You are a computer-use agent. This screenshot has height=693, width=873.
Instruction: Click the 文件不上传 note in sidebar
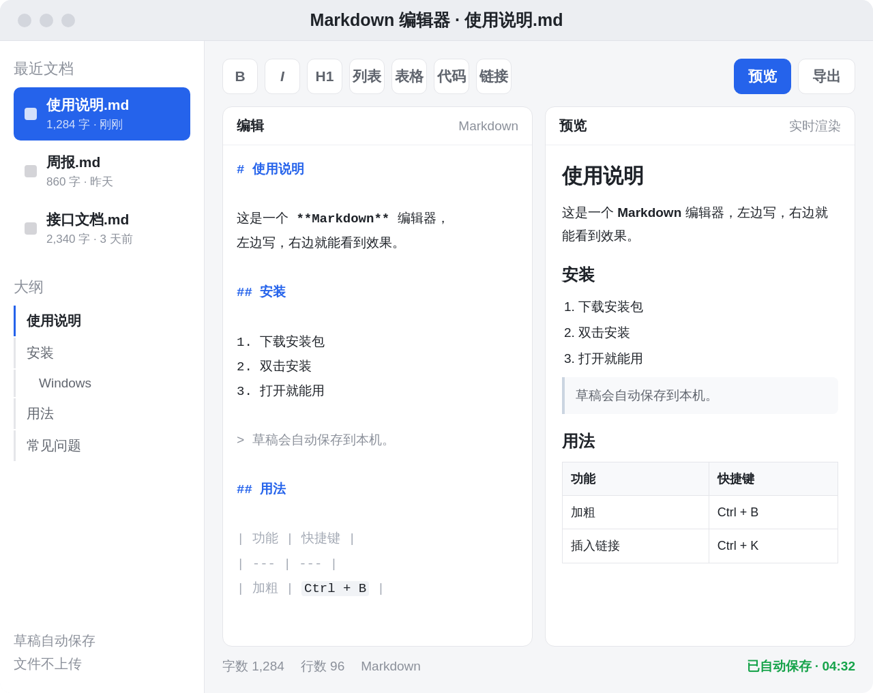48,664
